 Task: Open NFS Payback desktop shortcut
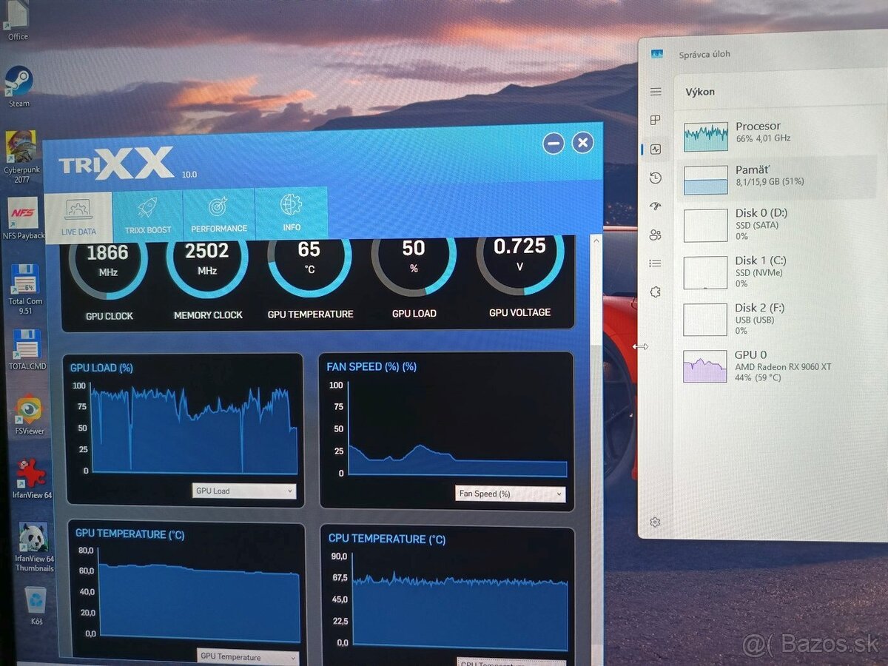[x=23, y=215]
